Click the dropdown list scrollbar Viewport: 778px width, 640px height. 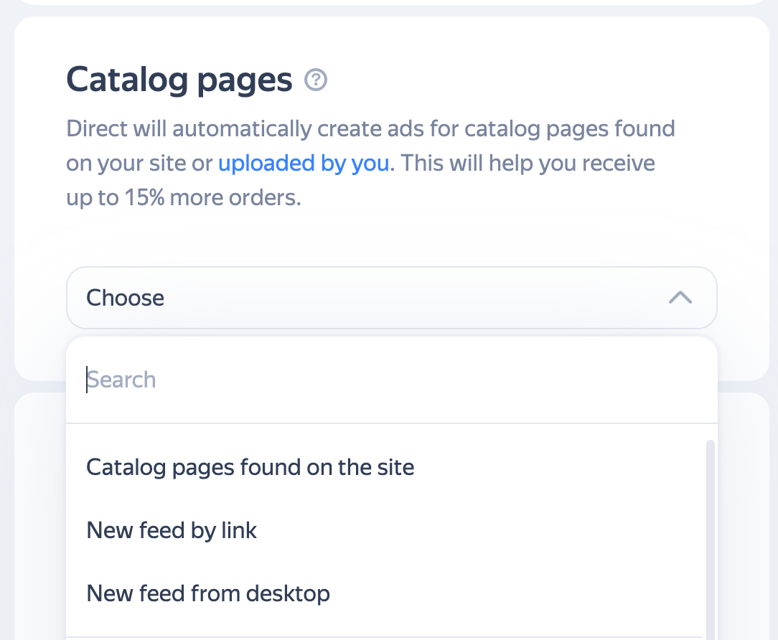(x=710, y=540)
